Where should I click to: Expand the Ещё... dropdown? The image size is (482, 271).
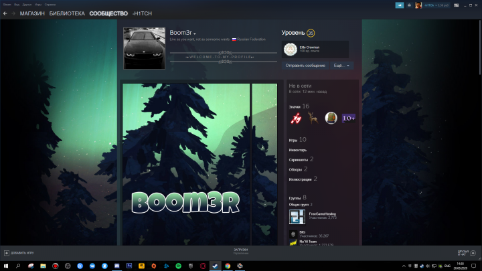[x=341, y=66]
